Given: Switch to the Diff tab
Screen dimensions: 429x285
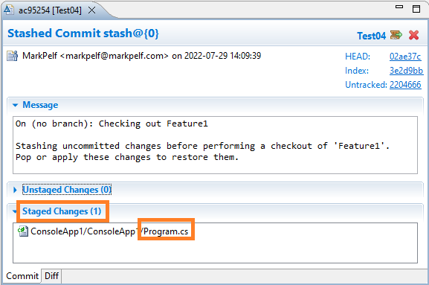Looking at the screenshot, I should (x=51, y=275).
